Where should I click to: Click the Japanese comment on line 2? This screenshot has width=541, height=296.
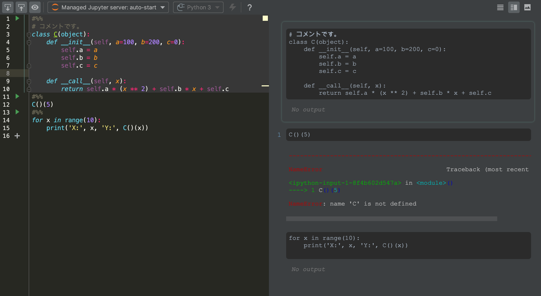point(56,26)
